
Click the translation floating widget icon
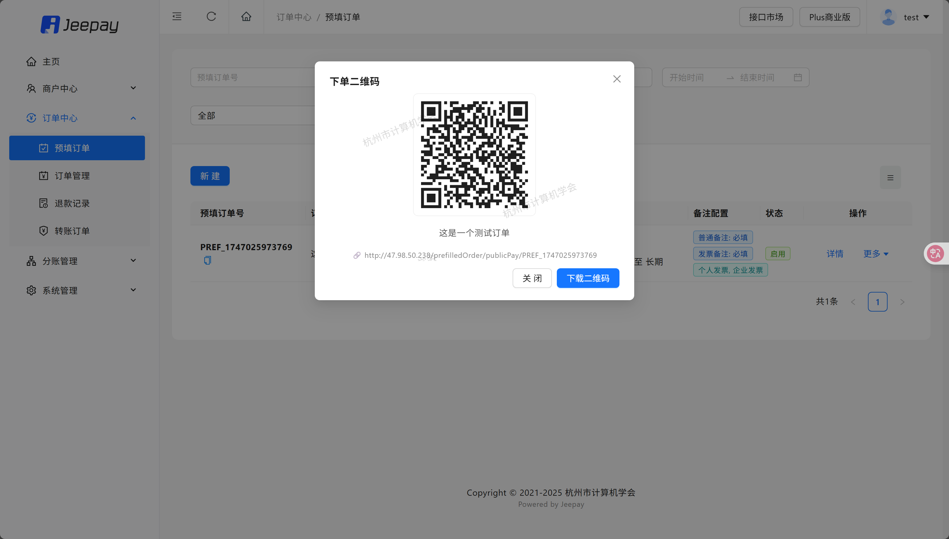tap(935, 254)
